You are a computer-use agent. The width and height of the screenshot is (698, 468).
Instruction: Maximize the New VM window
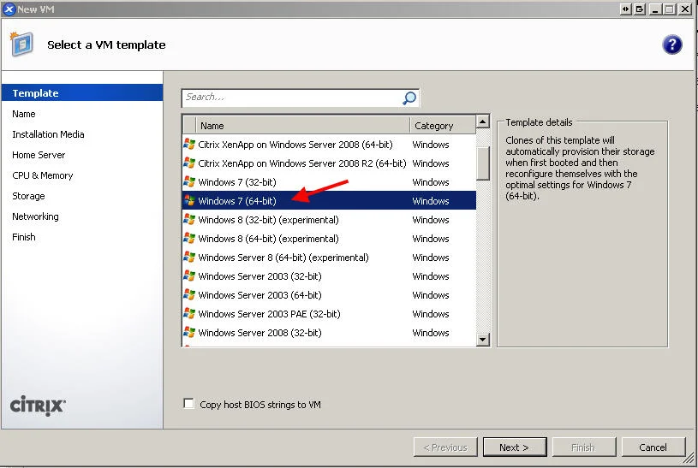pyautogui.click(x=669, y=9)
